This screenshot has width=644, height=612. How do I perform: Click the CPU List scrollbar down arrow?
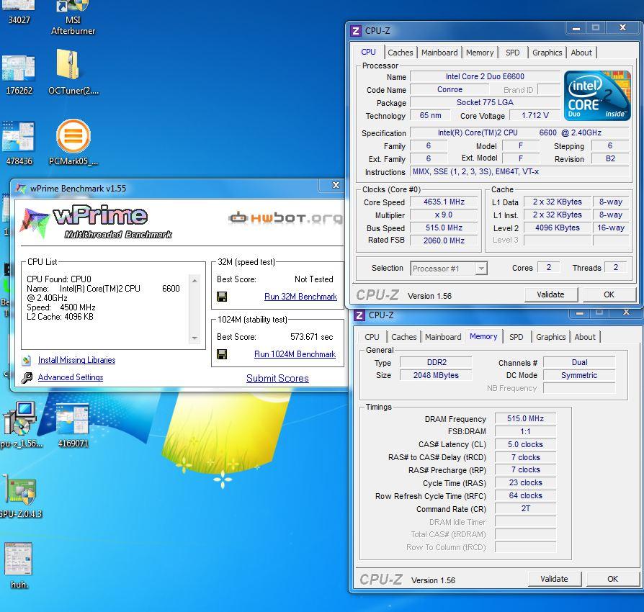(194, 338)
